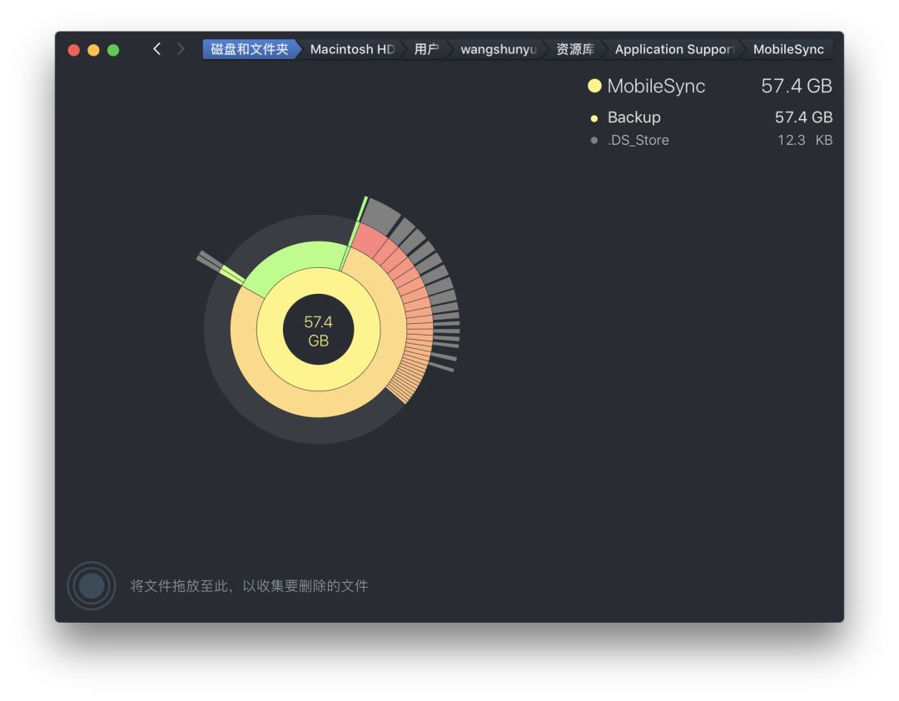Go back with the left chevron arrow
Image resolution: width=899 pixels, height=701 pixels.
point(156,49)
